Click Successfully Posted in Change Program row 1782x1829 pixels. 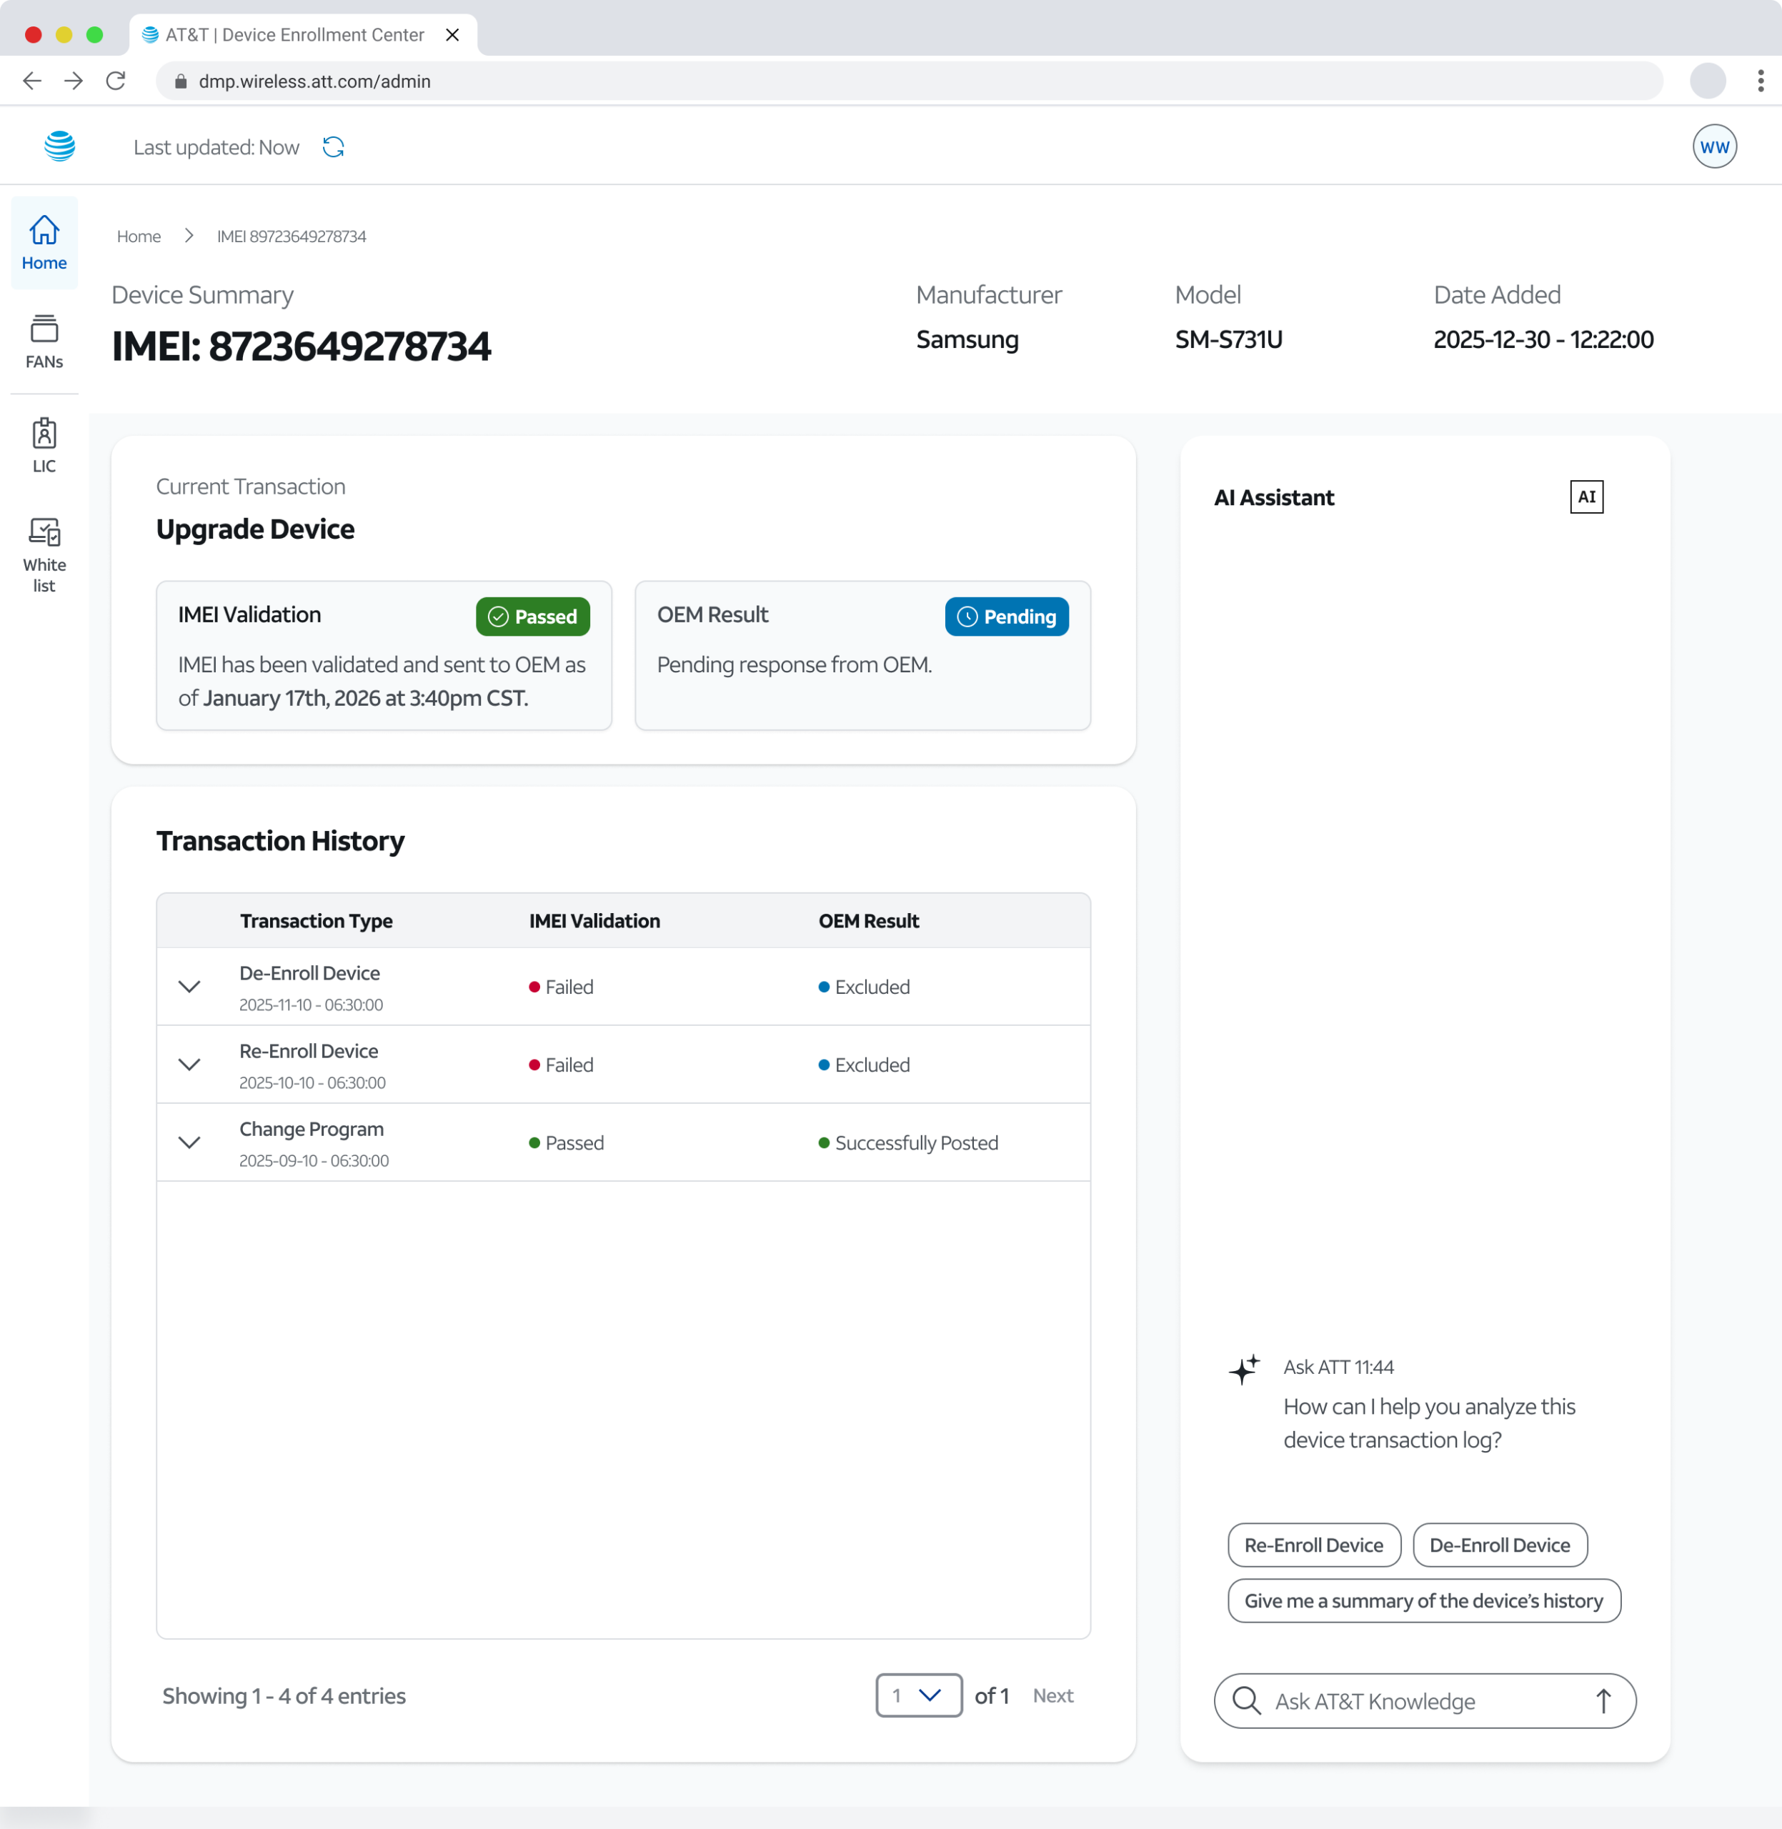point(908,1142)
